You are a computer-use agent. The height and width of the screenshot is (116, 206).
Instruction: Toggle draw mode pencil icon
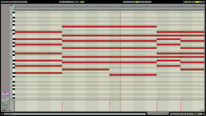click(184, 2)
